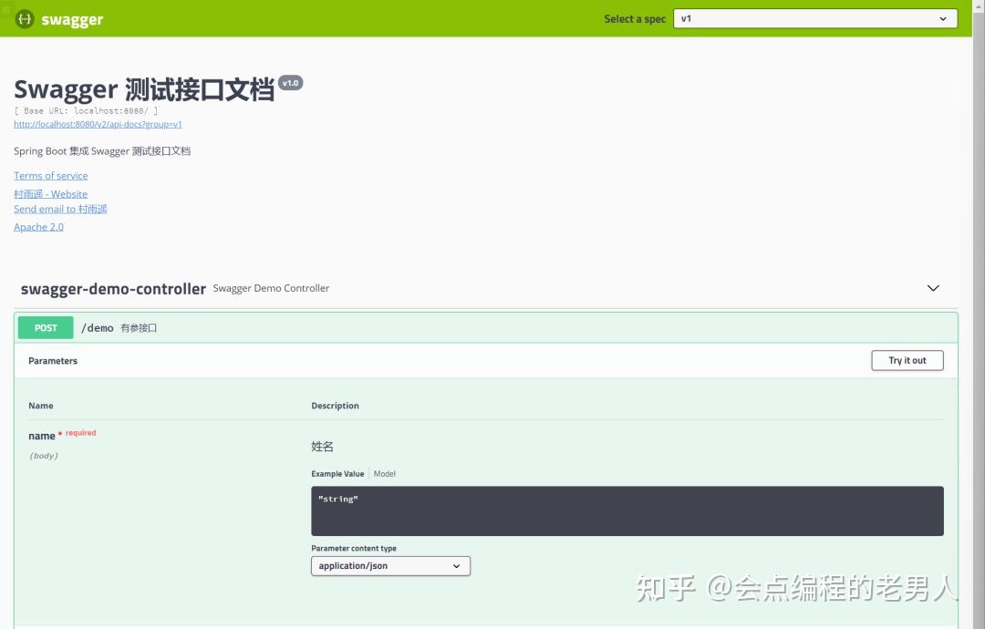
Task: Click the required name parameter label
Action: click(42, 435)
